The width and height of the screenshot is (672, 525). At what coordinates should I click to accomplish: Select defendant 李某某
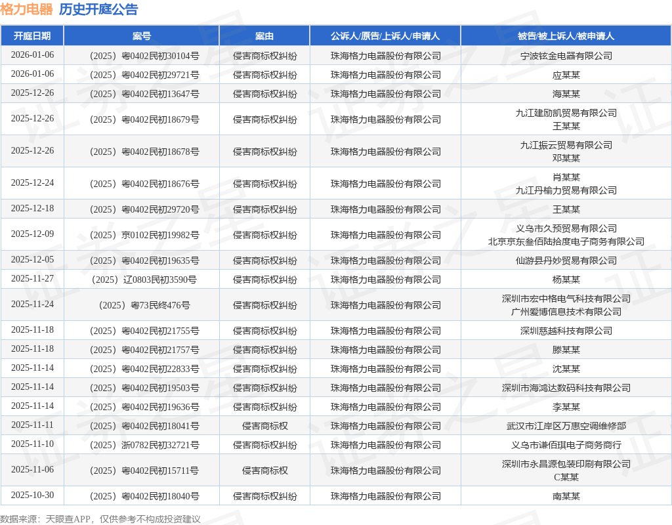coord(566,407)
